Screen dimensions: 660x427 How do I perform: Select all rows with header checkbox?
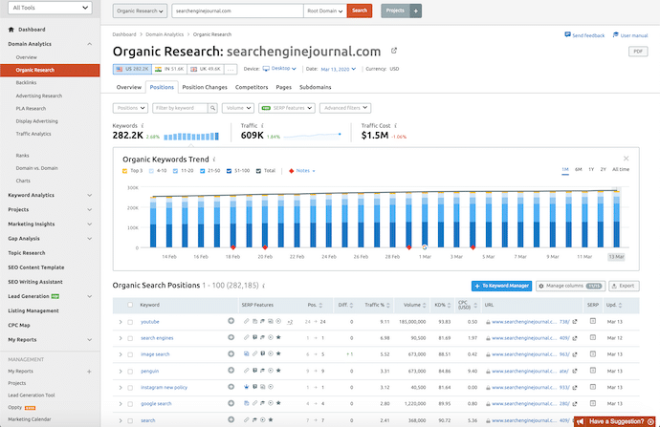[130, 305]
